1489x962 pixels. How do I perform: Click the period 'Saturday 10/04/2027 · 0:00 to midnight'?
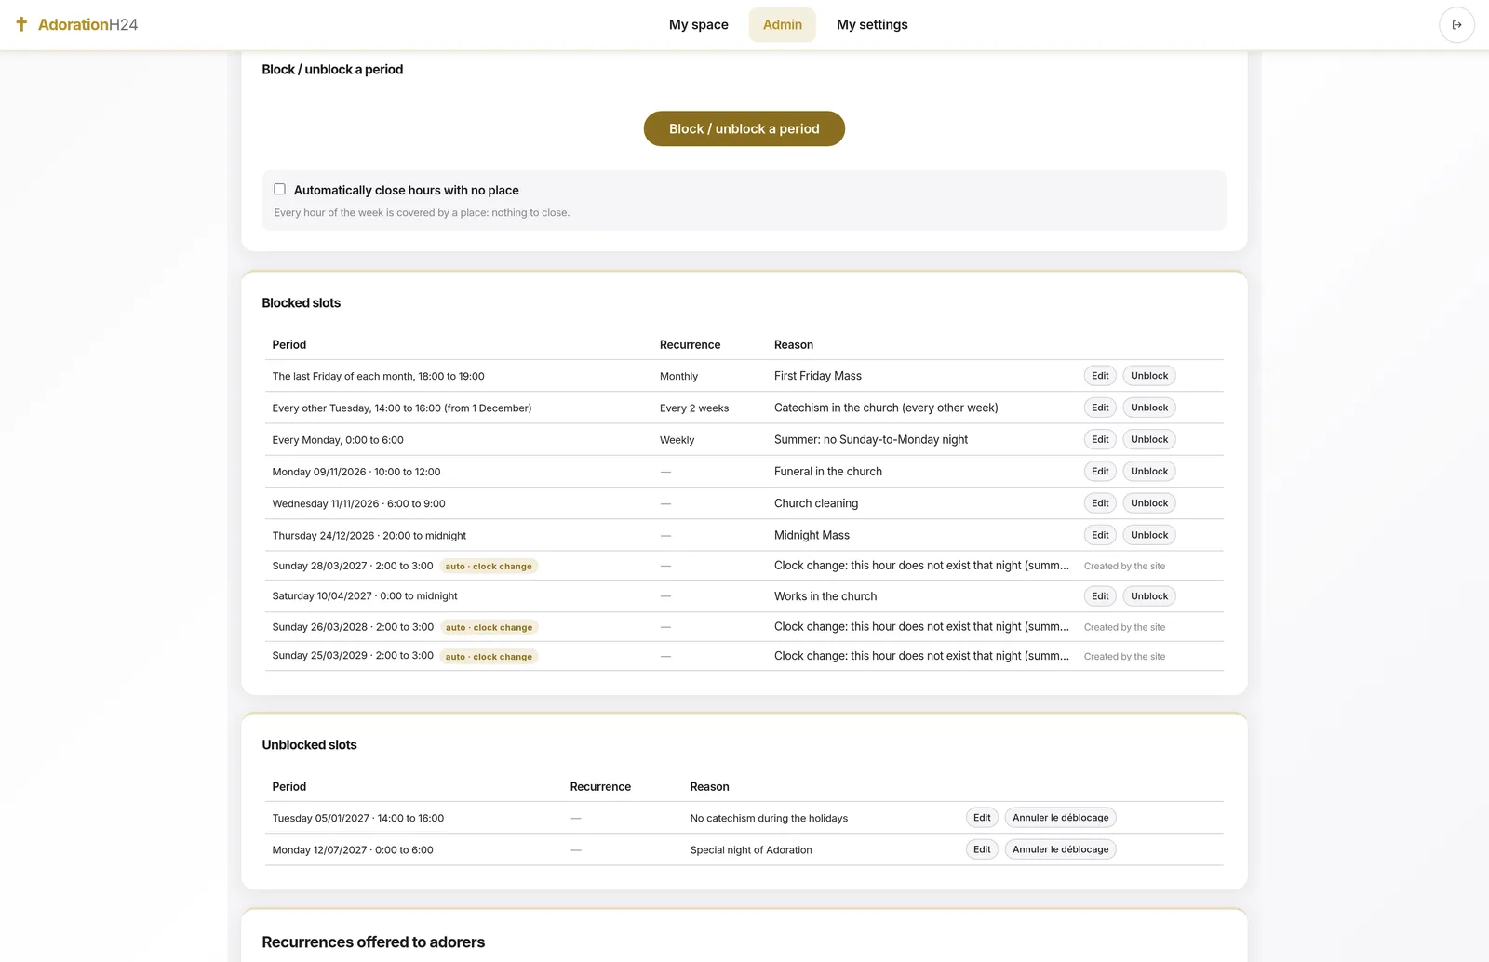point(365,596)
